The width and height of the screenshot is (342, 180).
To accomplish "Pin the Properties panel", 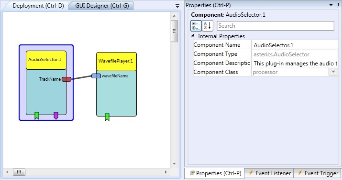I will (338, 5).
